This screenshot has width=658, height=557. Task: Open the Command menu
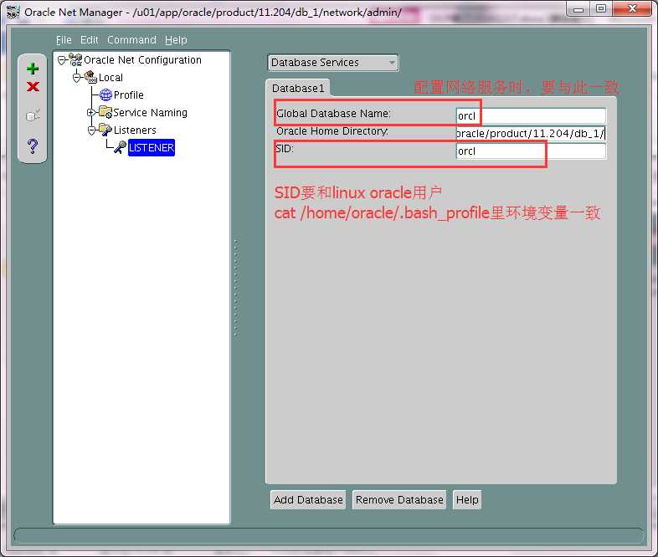[131, 40]
